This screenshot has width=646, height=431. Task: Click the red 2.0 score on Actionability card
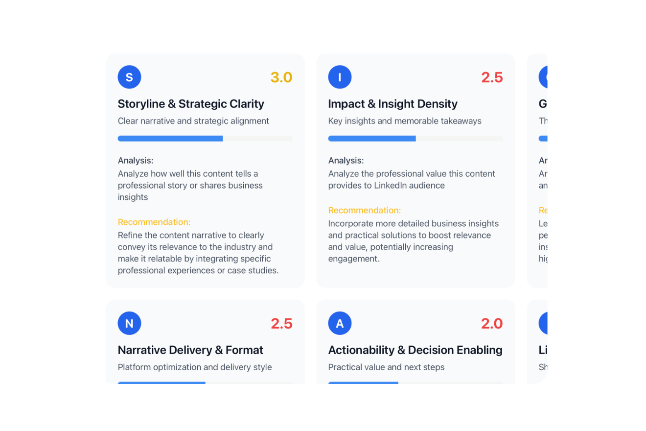click(492, 323)
